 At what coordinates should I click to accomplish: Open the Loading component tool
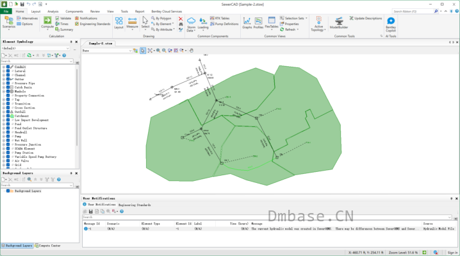[x=202, y=23]
